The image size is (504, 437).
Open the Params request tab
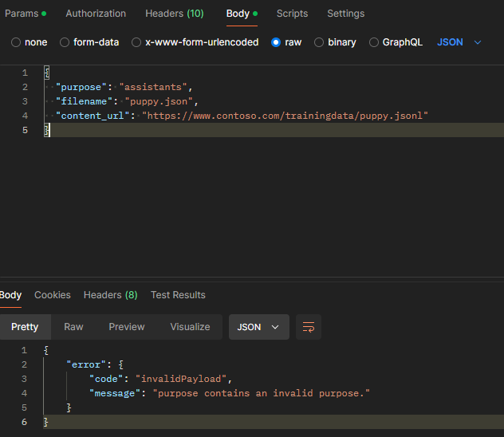26,14
